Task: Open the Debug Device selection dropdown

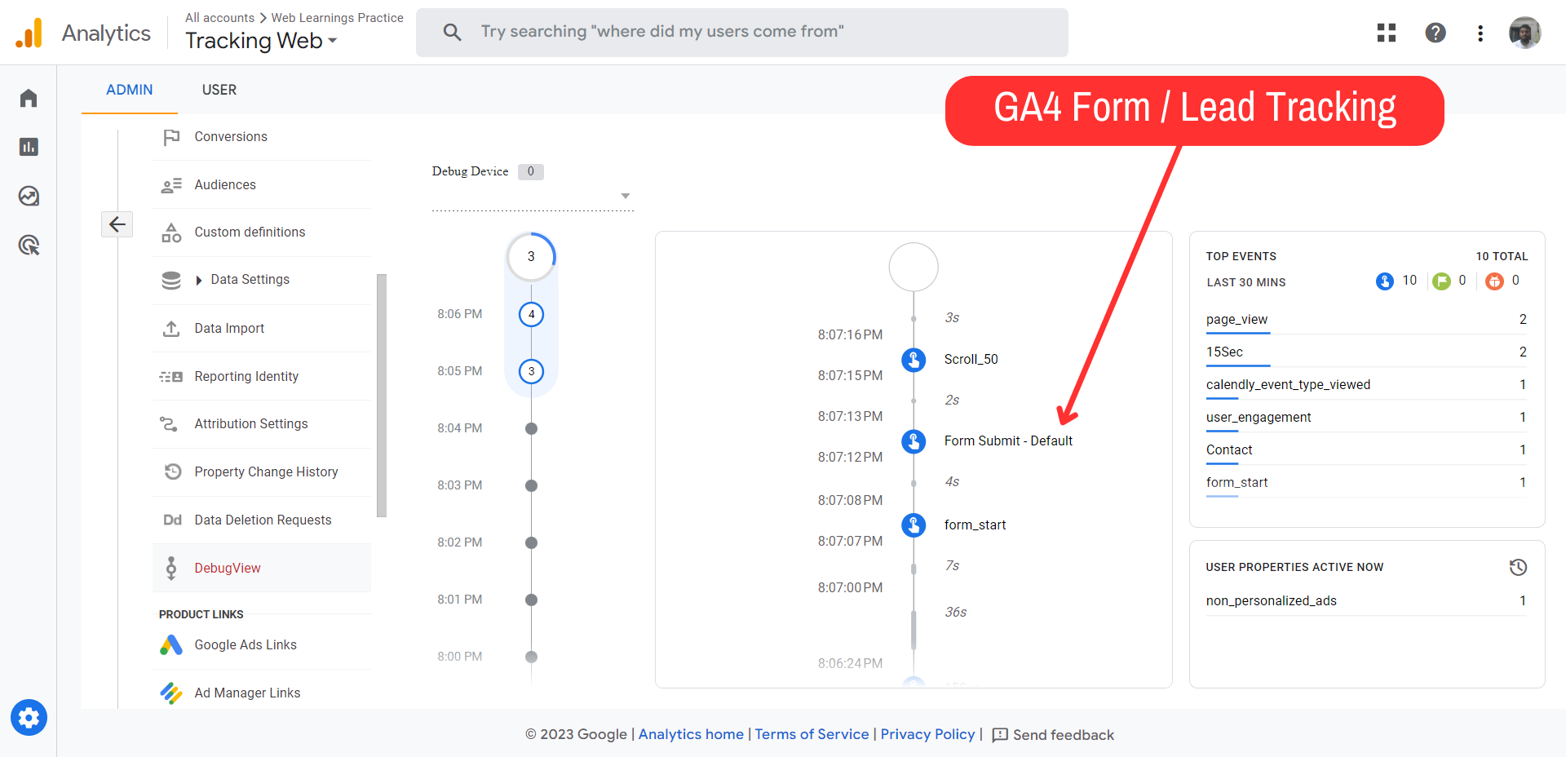Action: coord(626,196)
